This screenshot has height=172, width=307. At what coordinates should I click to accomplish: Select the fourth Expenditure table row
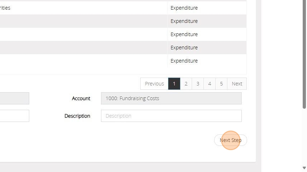184,48
